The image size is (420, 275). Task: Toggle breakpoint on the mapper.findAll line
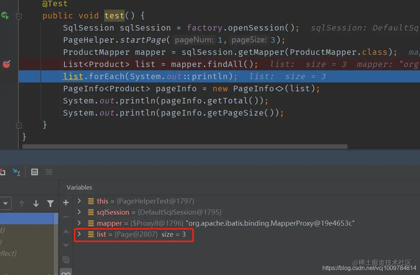tap(6, 64)
